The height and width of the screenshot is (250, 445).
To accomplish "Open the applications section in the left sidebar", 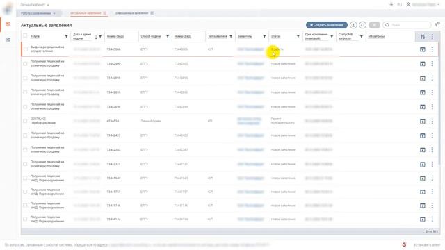I will tap(8, 25).
